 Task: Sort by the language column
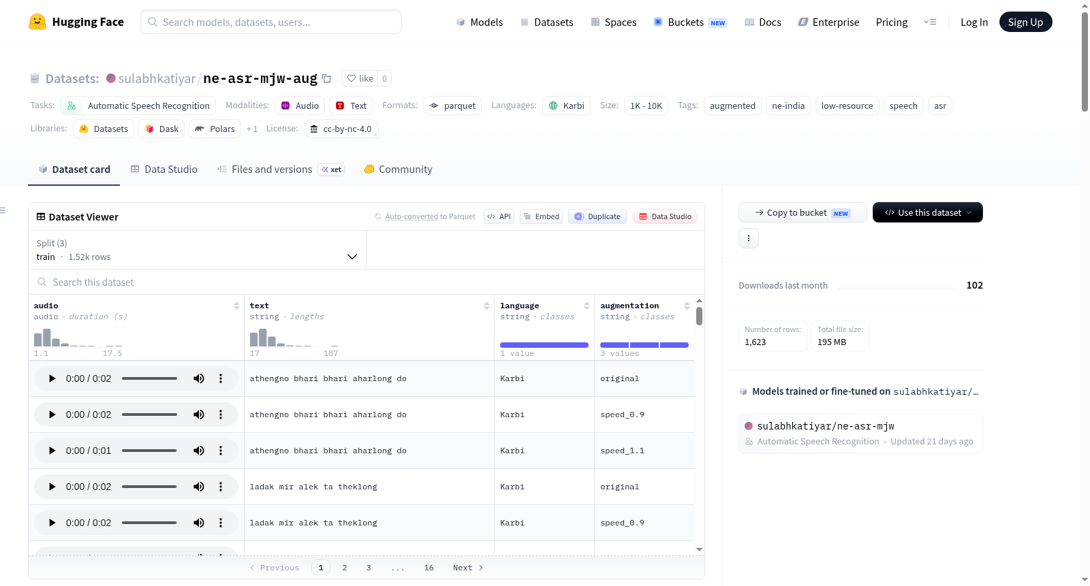[x=587, y=306]
